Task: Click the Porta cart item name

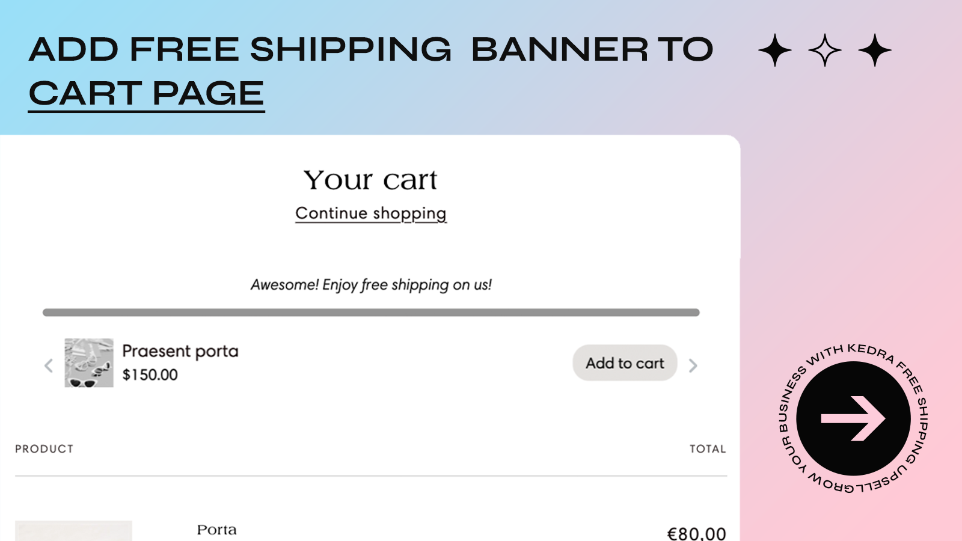Action: (x=216, y=530)
